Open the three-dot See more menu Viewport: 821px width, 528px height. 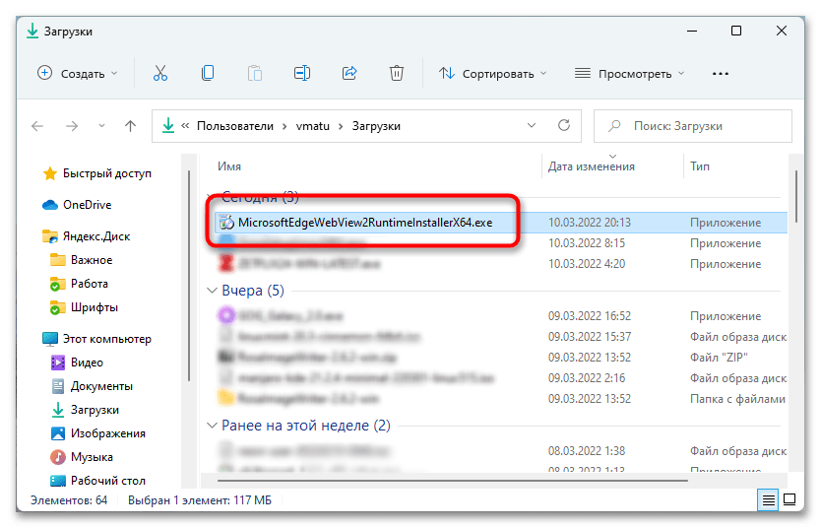(x=721, y=73)
